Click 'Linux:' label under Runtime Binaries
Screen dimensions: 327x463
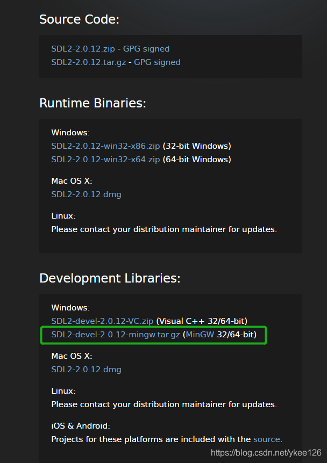coord(63,216)
